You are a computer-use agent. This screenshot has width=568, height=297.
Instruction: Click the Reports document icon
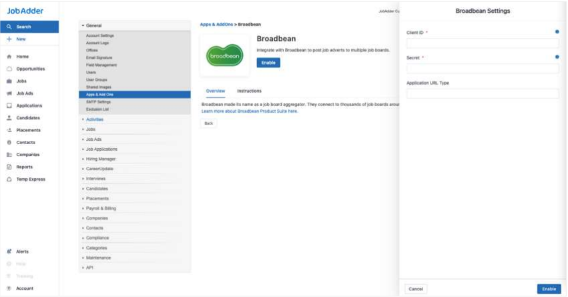click(x=9, y=167)
